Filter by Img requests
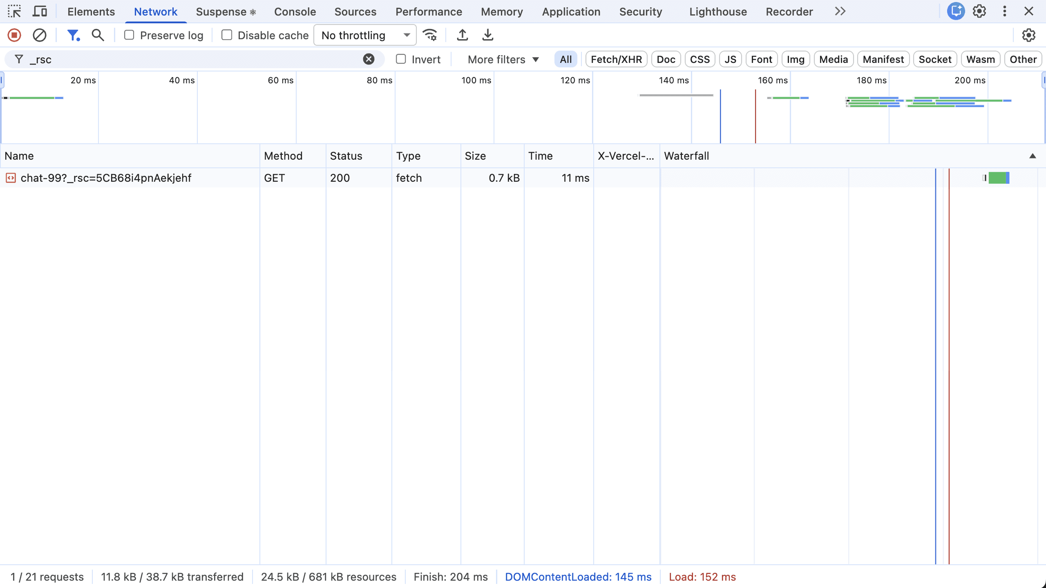The image size is (1046, 588). (x=796, y=59)
